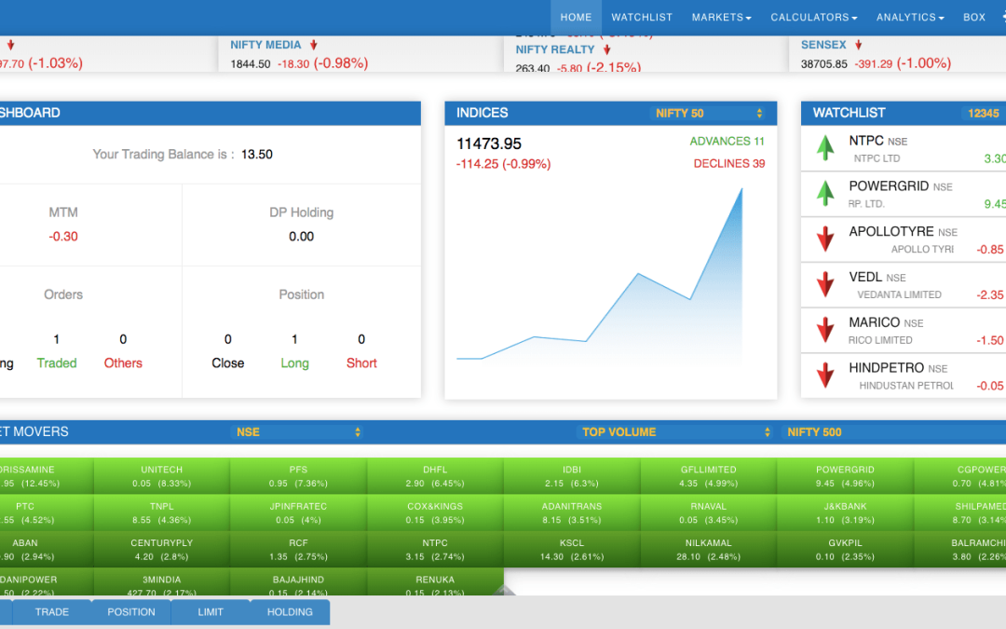Open the watchlist selector showing 12345
Image resolution: width=1006 pixels, height=629 pixels.
click(x=983, y=113)
